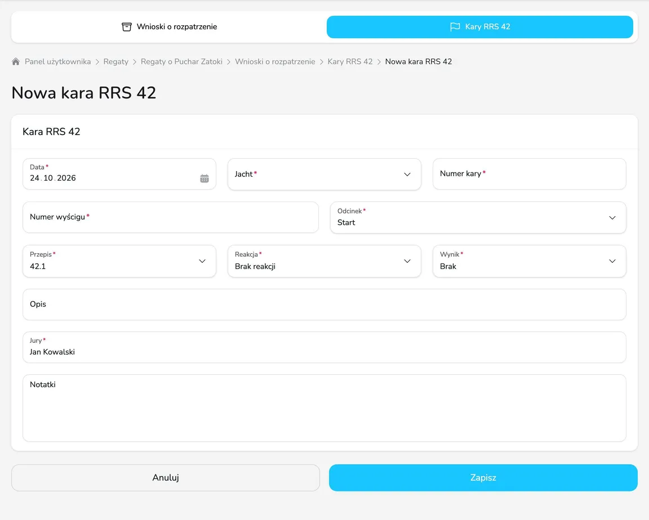Go back to Kary RRS 42 breadcrumb
649x520 pixels.
point(350,61)
